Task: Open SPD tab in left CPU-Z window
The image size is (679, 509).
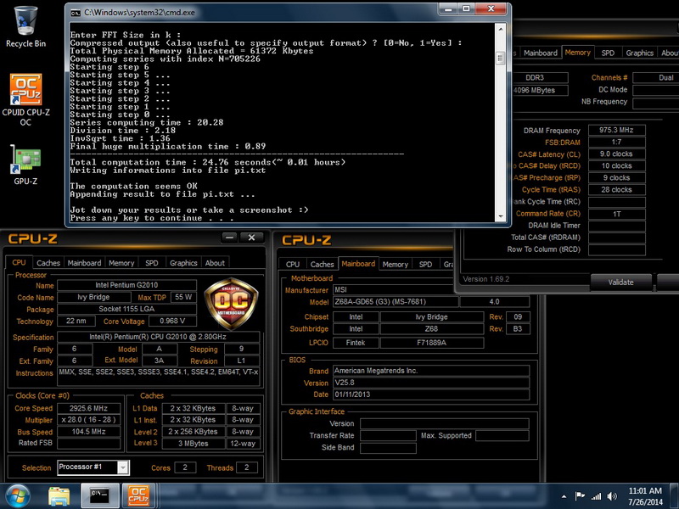Action: tap(152, 263)
